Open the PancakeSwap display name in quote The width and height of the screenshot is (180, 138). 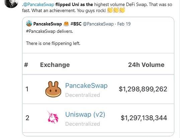48,24
